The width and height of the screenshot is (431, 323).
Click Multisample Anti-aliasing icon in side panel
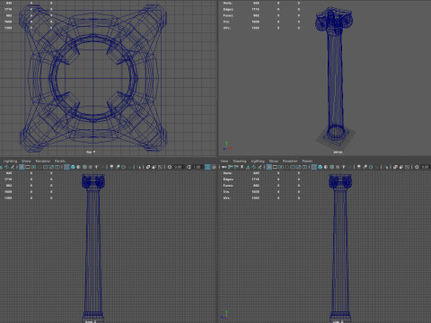click(x=371, y=167)
